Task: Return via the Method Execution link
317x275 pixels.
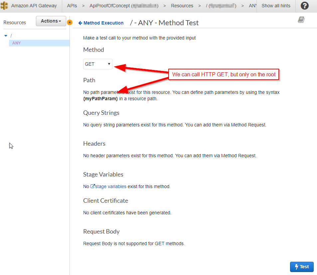Action: [x=103, y=23]
